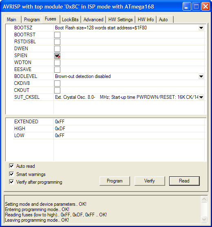Viewport: 212px width, 227px height.
Task: Click the Verify button
Action: coord(150,181)
